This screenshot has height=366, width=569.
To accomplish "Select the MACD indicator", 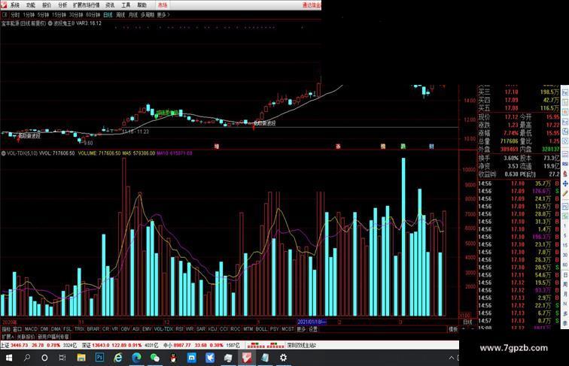I will pos(31,329).
